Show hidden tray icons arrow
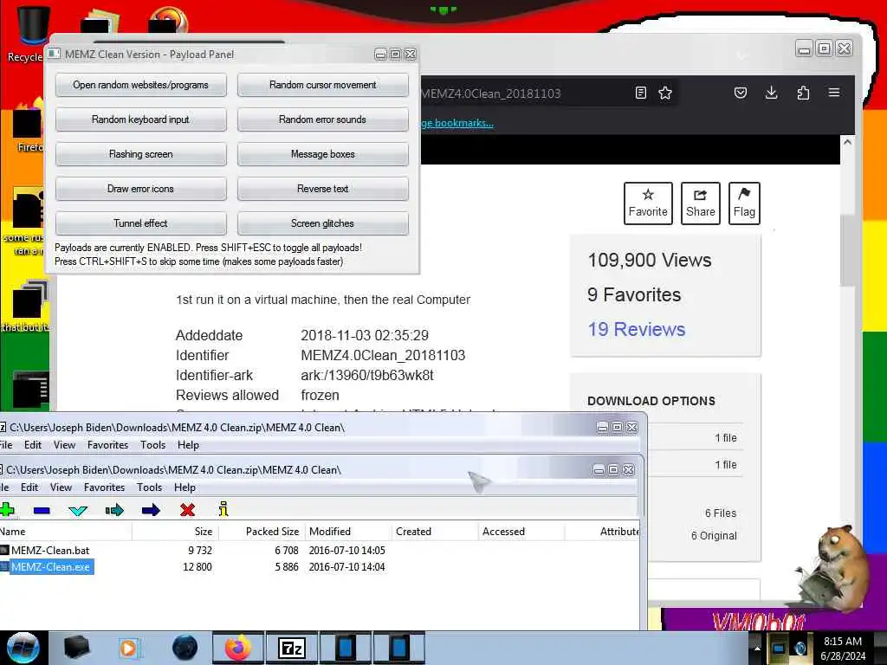Viewport: 887px width, 665px height. coord(757,648)
